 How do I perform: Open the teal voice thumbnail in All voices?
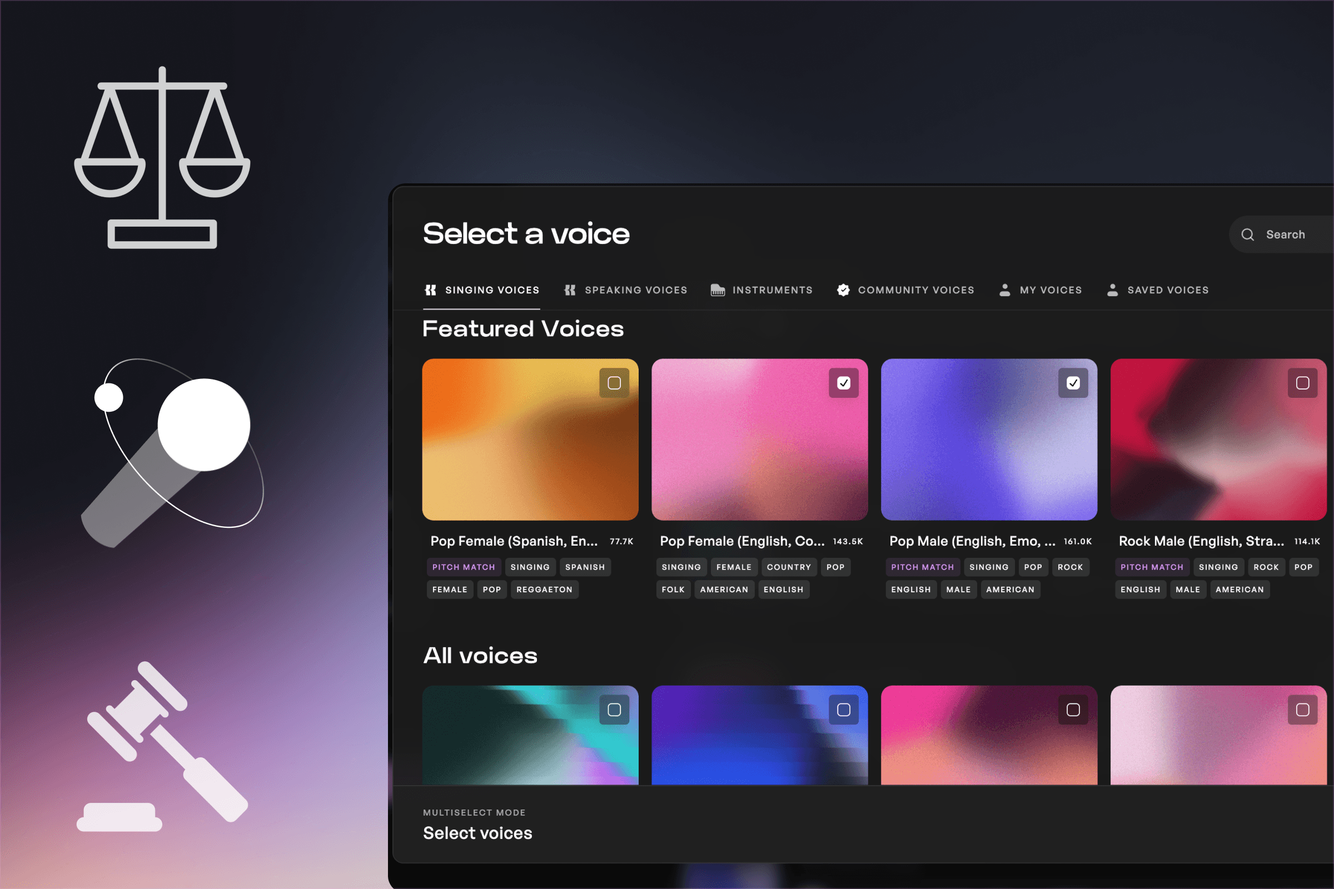pos(530,736)
